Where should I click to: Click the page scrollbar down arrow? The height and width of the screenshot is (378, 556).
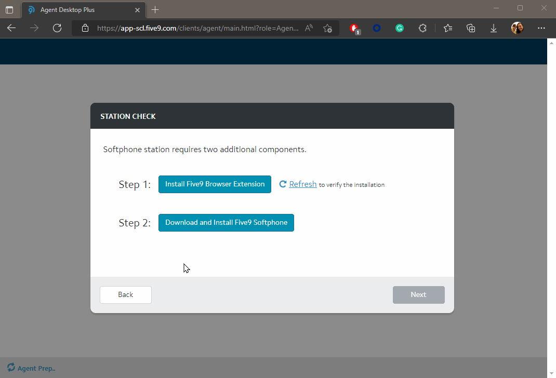click(x=551, y=373)
